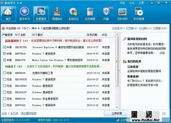Click the patch list vertical scrollbar
Viewport: 171px width, 123px height.
tap(117, 71)
